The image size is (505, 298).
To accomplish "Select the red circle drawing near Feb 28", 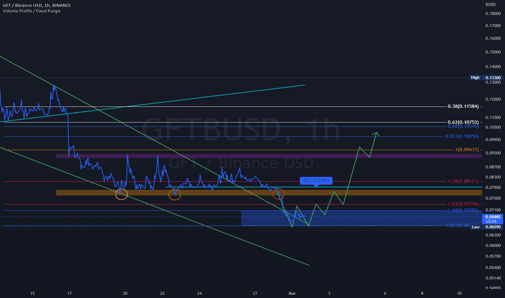I will [279, 194].
